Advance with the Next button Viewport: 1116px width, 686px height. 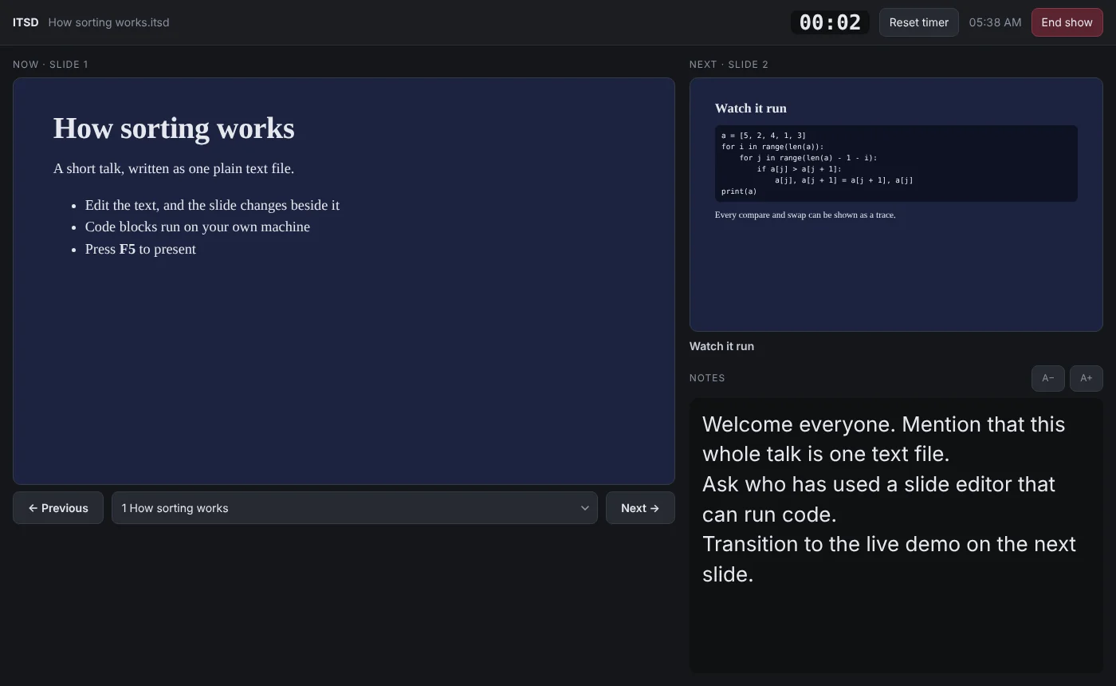640,508
